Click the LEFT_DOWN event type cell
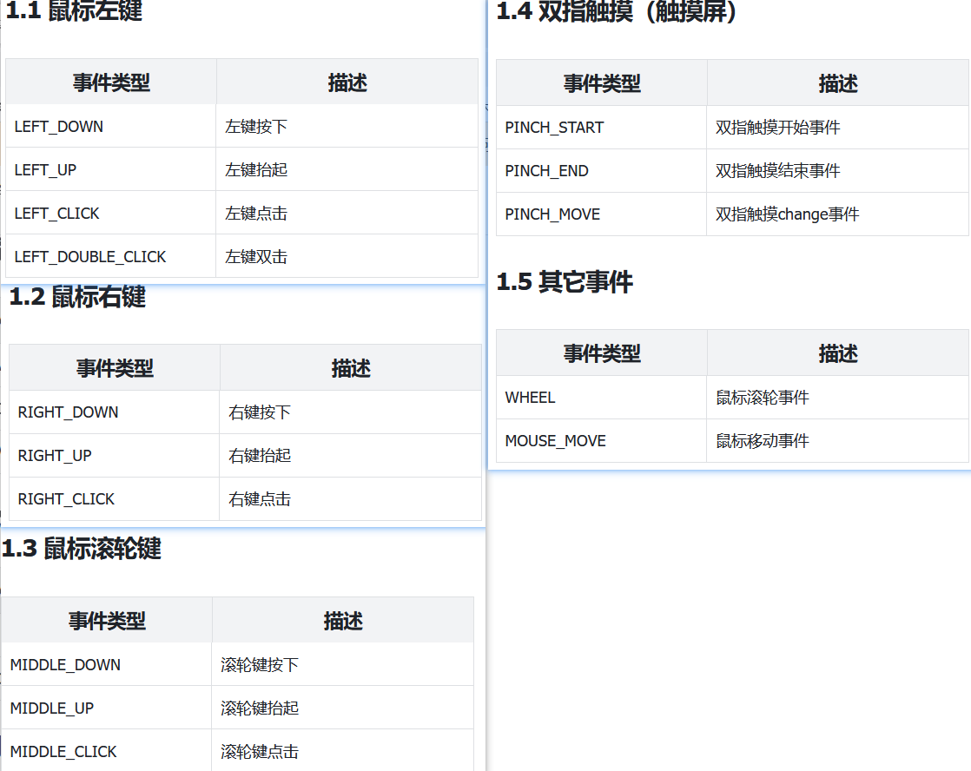This screenshot has width=971, height=771. tap(59, 127)
